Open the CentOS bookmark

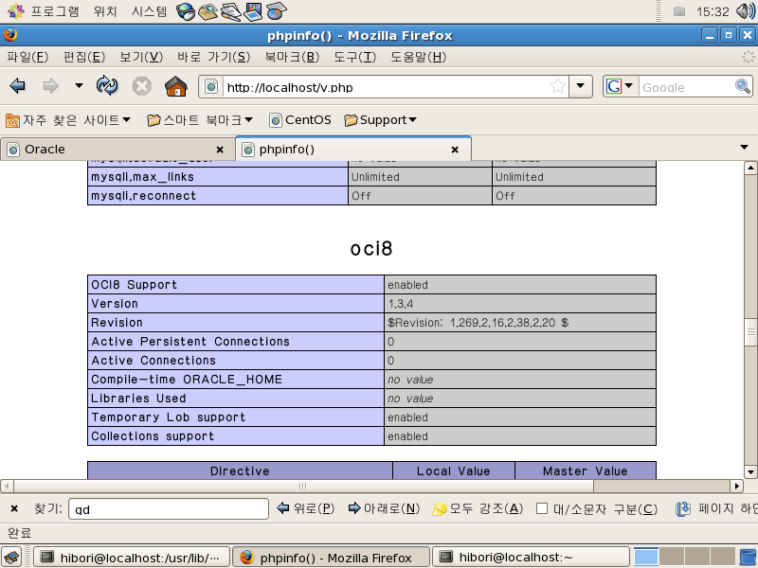click(x=300, y=120)
